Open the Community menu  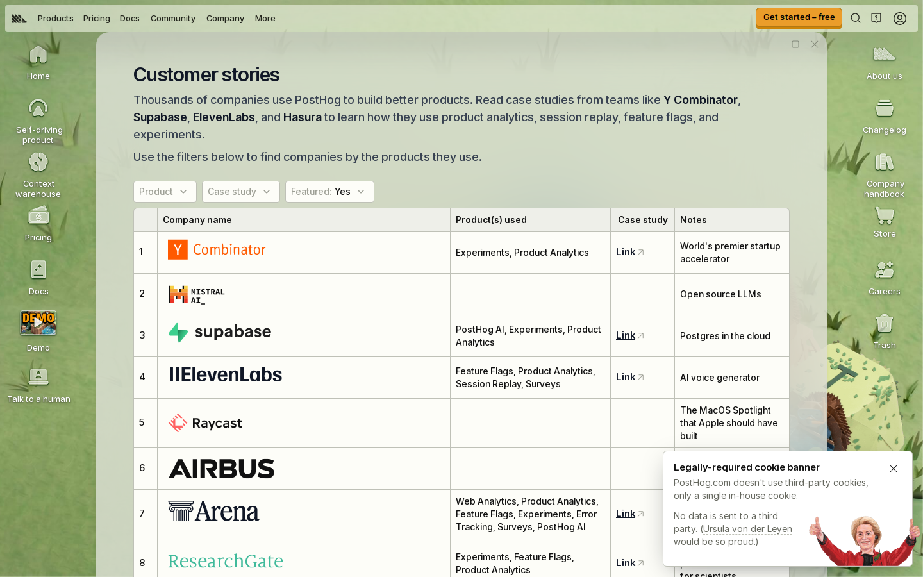pyautogui.click(x=173, y=19)
